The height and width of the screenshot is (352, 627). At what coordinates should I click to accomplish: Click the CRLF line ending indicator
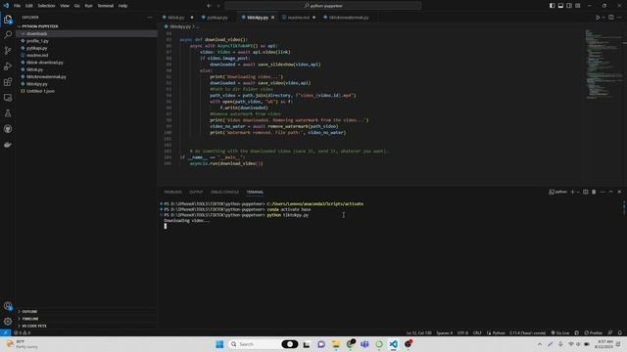point(477,332)
